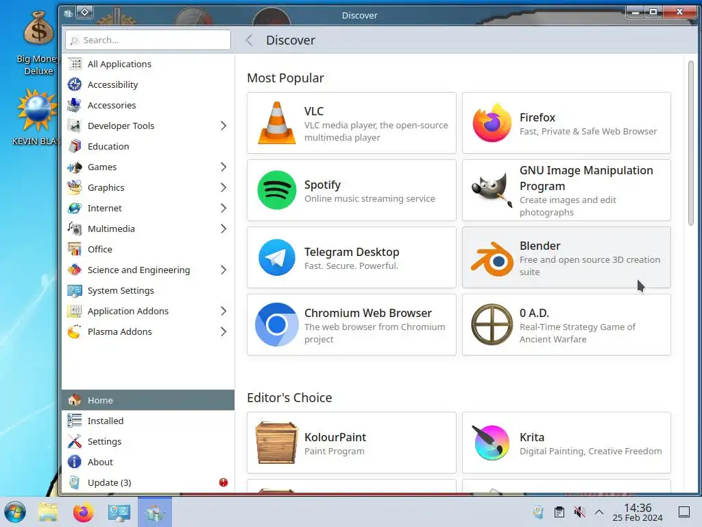Open Big Money Deluxe desktop shortcut
Image resolution: width=702 pixels, height=527 pixels.
tap(38, 43)
